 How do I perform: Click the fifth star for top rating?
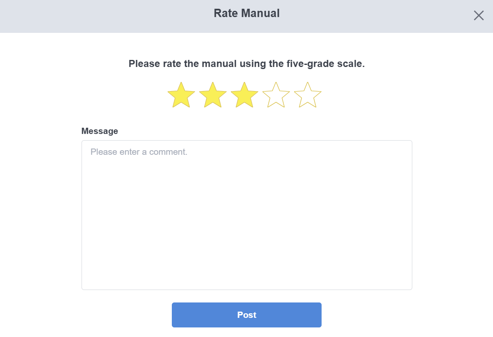[x=308, y=95]
